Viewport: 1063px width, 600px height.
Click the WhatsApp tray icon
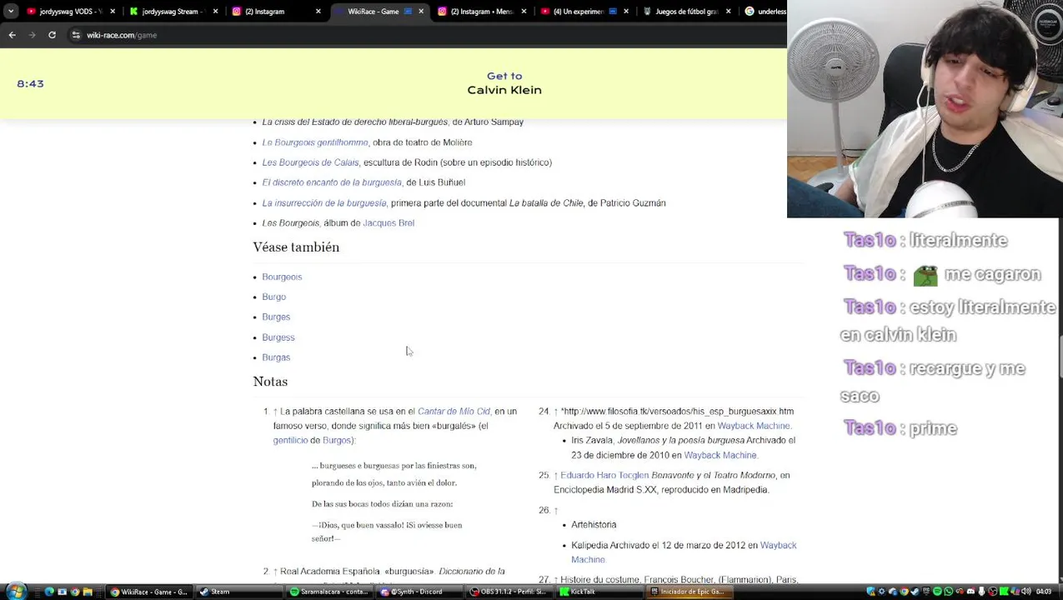point(950,592)
